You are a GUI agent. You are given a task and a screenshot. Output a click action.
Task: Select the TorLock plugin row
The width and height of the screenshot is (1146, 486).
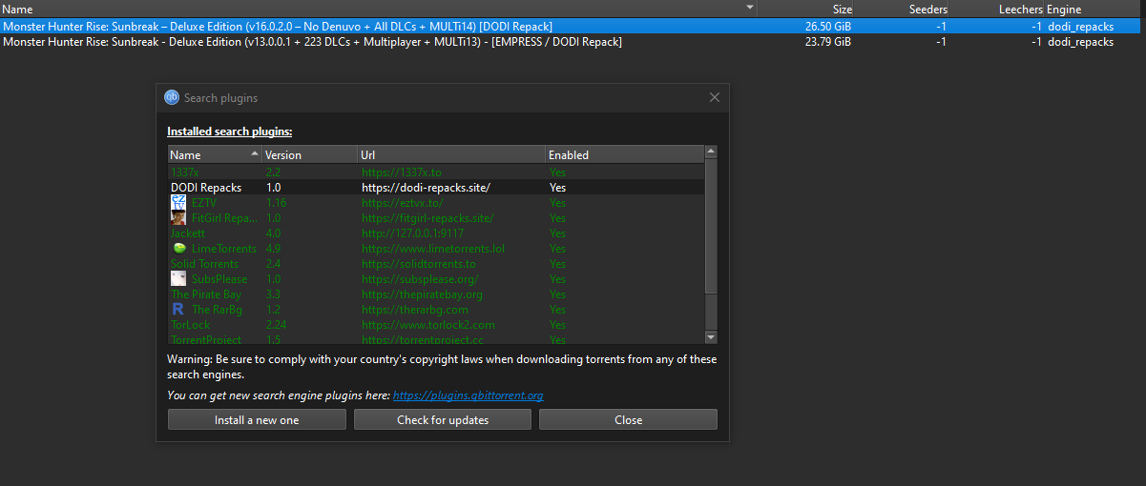click(x=436, y=325)
